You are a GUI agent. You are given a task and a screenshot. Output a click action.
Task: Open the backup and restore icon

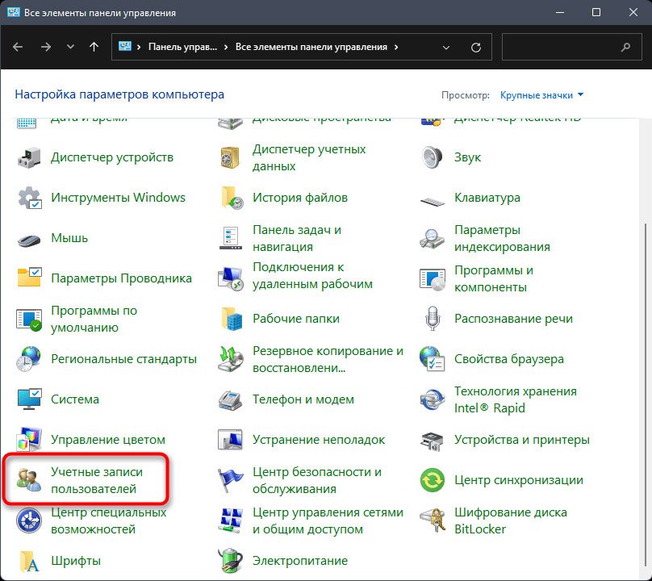click(x=230, y=359)
